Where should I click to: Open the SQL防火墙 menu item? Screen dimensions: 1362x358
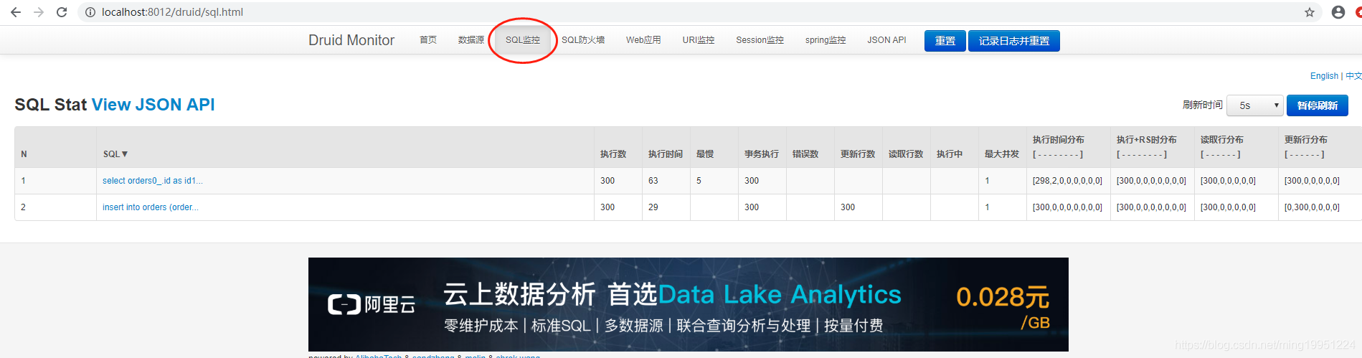582,40
